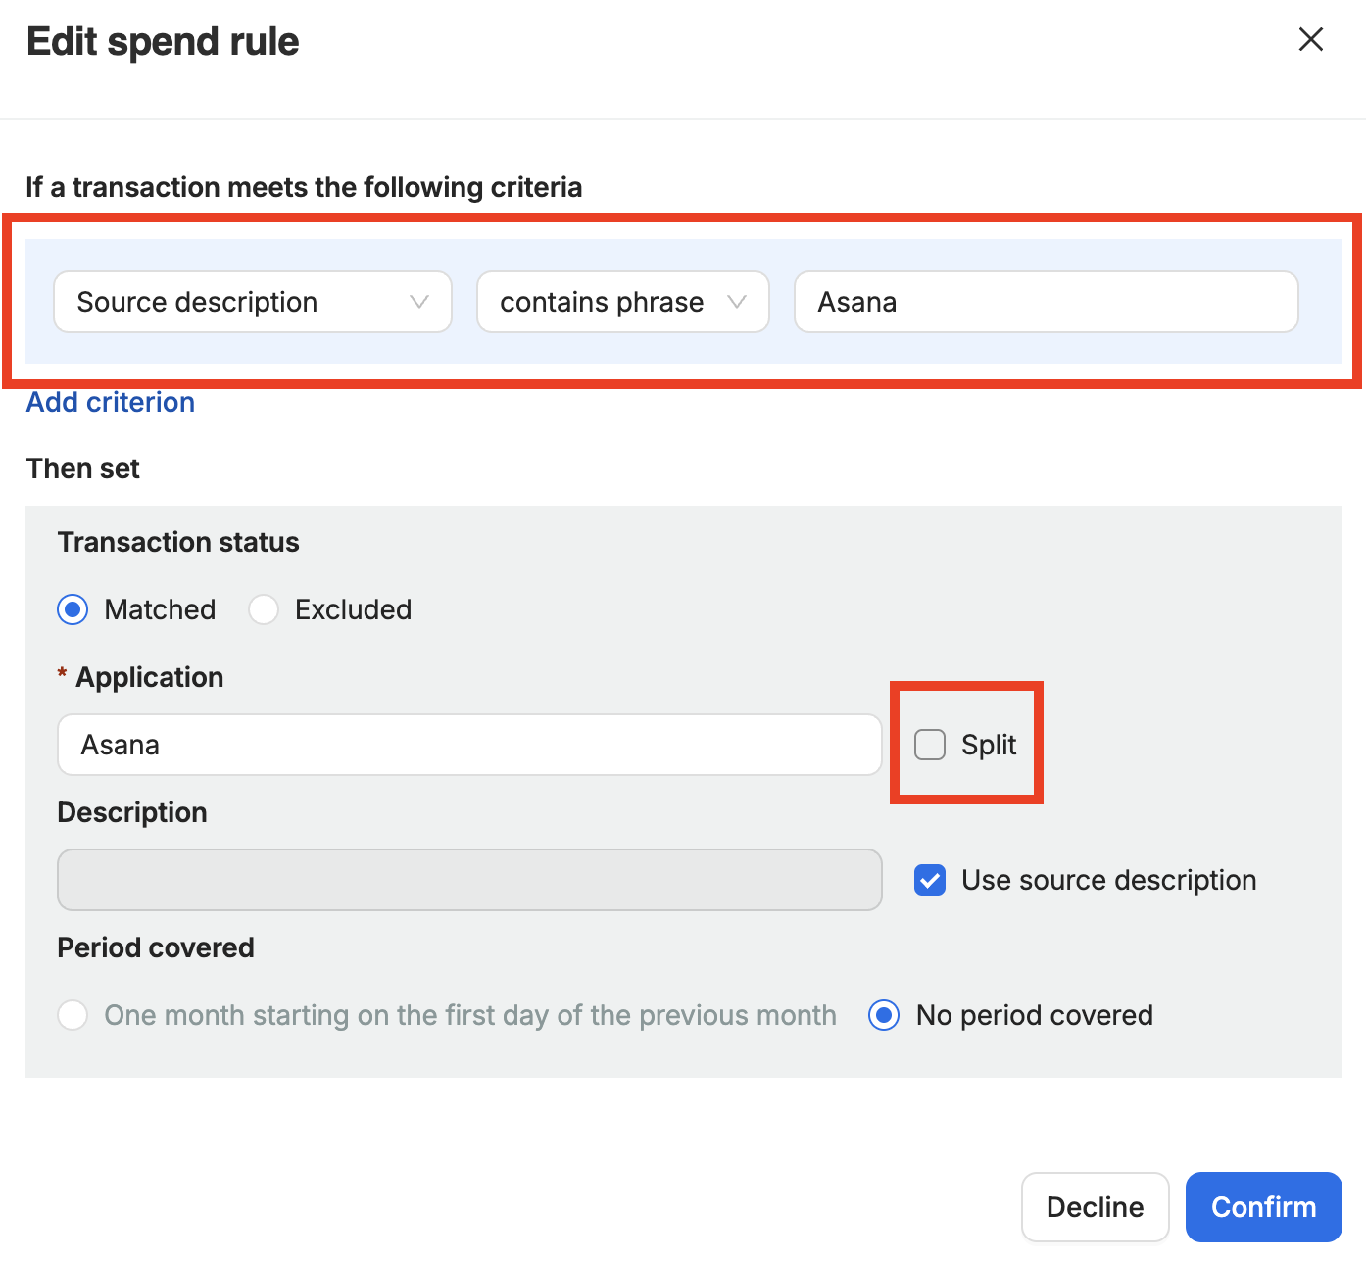Click the chevron arrow beside contains phrase
This screenshot has height=1262, width=1366.
point(737,302)
